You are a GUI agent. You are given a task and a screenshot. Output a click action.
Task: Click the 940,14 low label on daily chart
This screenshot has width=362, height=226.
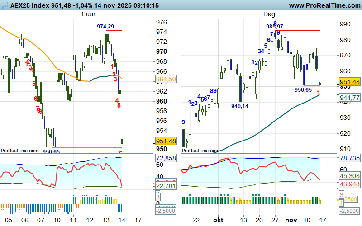(x=240, y=106)
